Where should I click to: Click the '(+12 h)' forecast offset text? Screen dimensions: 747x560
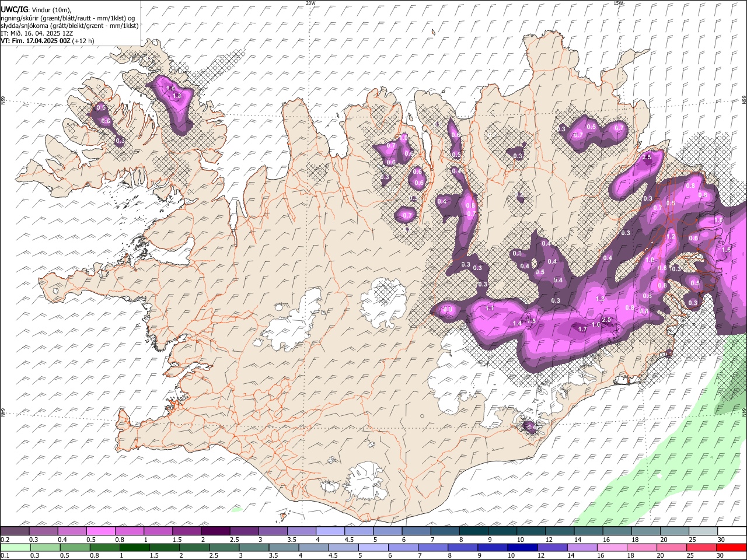pyautogui.click(x=83, y=41)
